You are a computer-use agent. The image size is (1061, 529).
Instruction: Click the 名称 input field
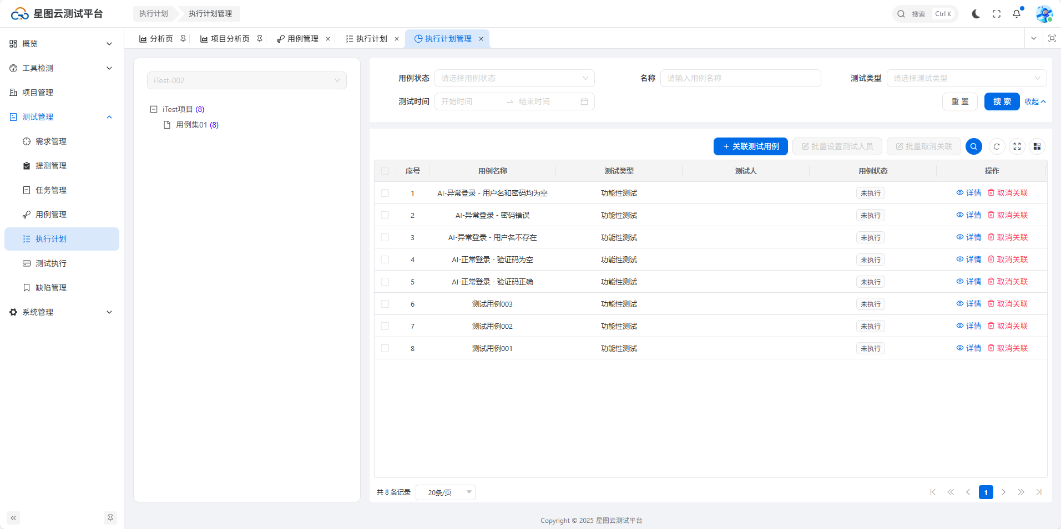[x=740, y=78]
